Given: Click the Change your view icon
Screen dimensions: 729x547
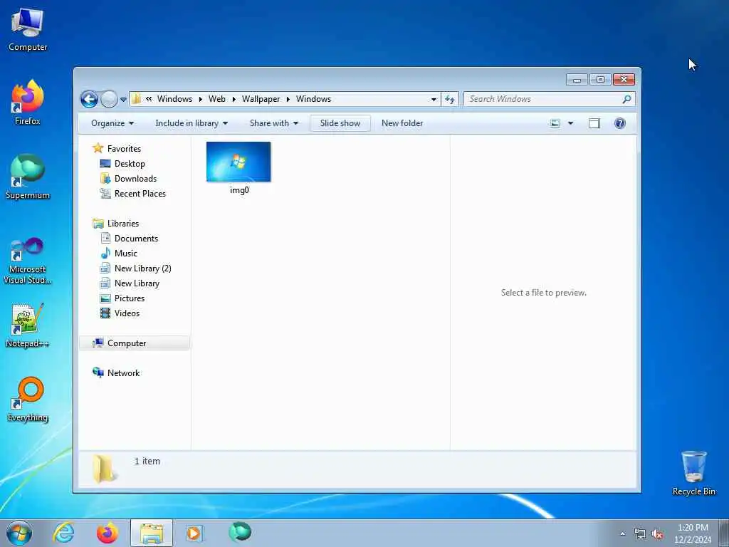Looking at the screenshot, I should point(555,123).
